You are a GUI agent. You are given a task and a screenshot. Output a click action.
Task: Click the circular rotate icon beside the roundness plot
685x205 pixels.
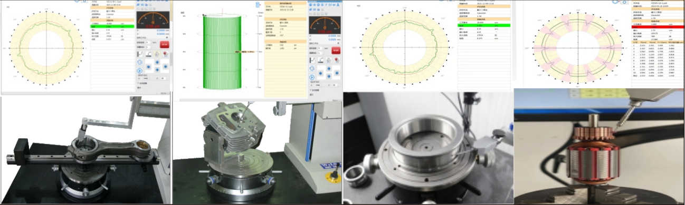pos(139,62)
